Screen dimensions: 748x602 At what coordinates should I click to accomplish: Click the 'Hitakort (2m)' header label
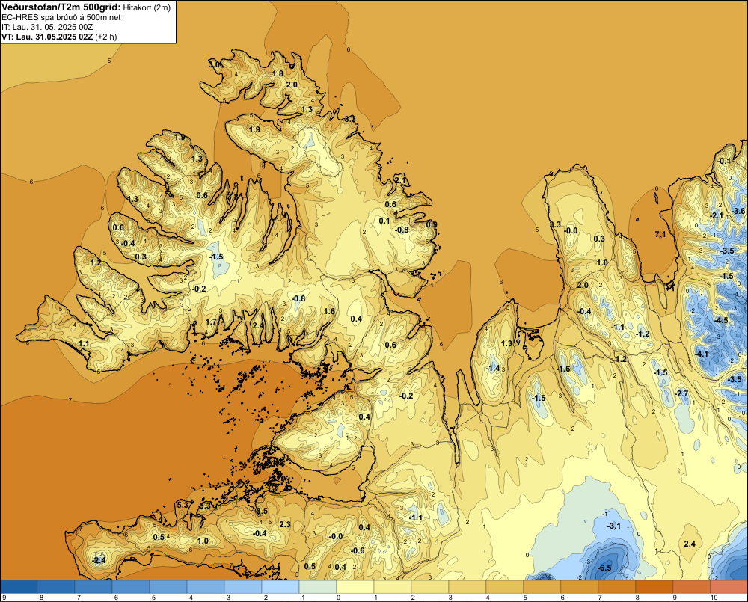point(147,7)
